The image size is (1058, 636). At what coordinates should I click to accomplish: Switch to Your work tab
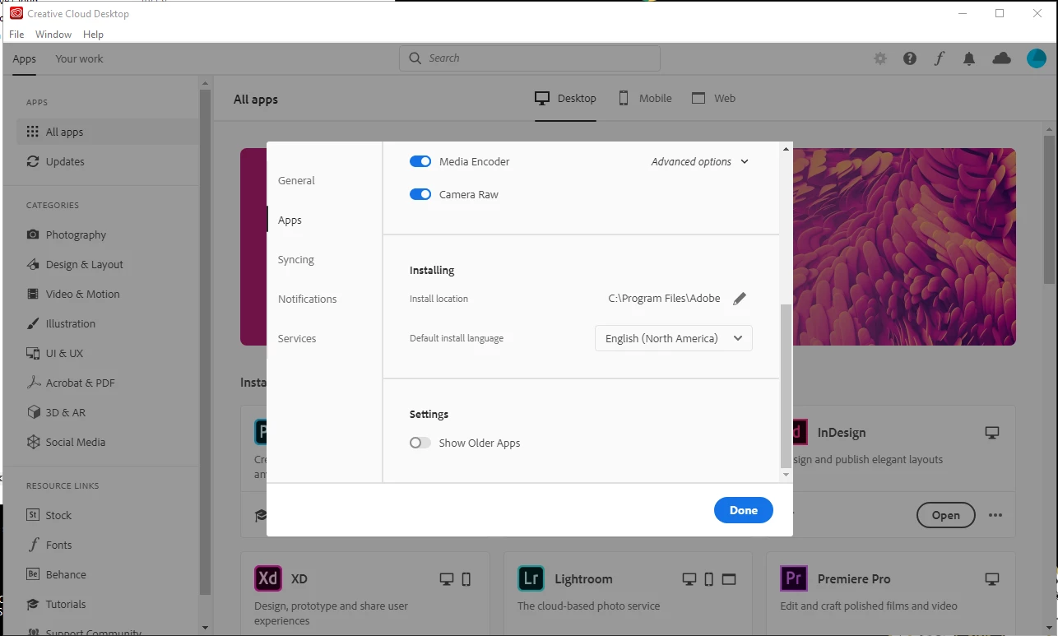point(79,58)
